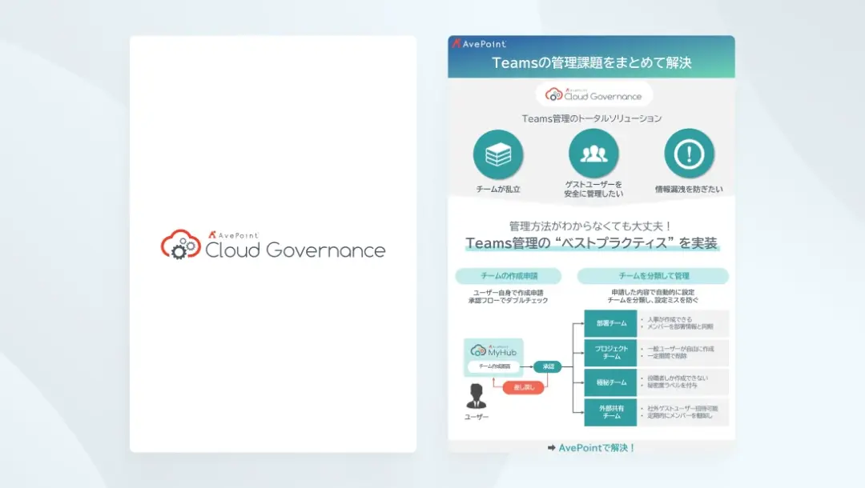Click the 承認 approval pill
This screenshot has height=488, width=865.
(x=548, y=366)
